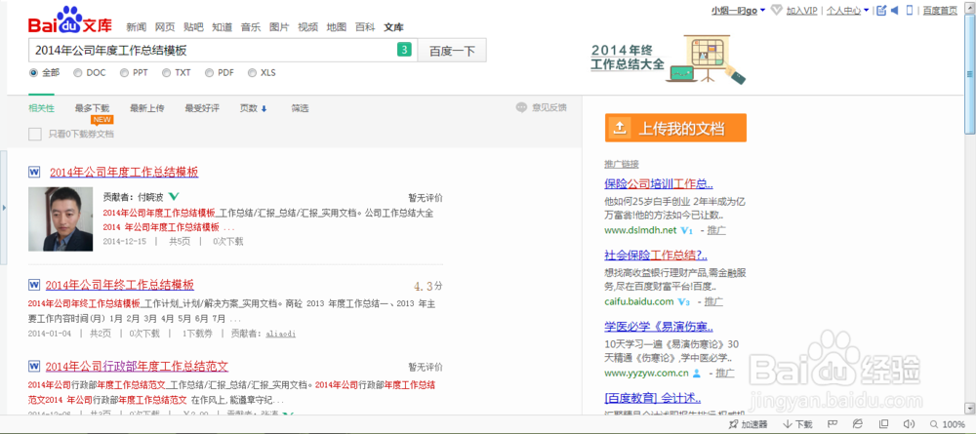Expand the 个人中心 dropdown arrow
Image resolution: width=976 pixels, height=434 pixels.
tap(866, 10)
